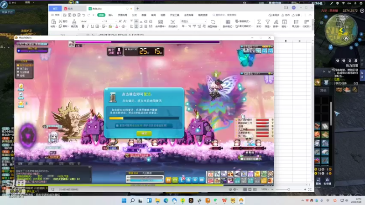Open the MapleStory event calendar icon
The image size is (365, 205).
point(175,180)
